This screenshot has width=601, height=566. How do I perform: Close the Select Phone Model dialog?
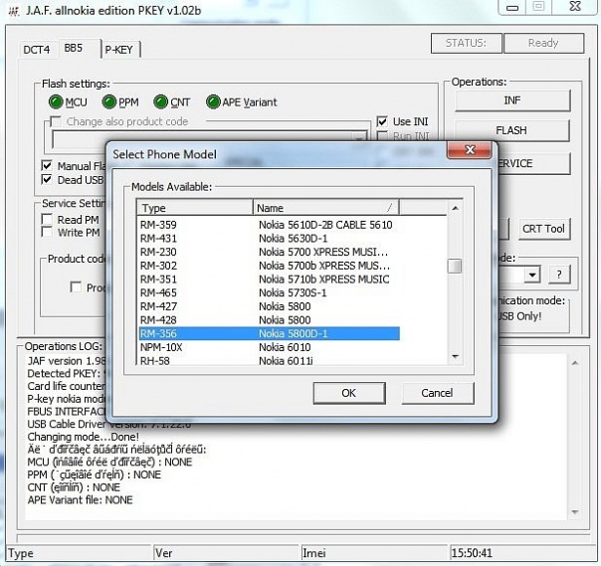[x=470, y=149]
